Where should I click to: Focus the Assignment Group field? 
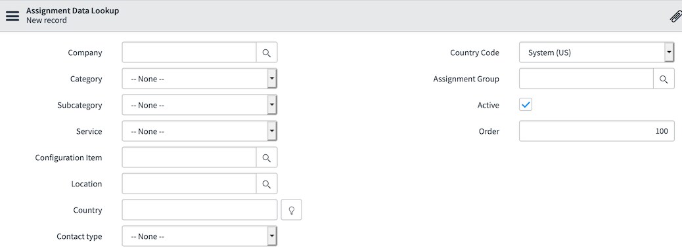pos(586,79)
